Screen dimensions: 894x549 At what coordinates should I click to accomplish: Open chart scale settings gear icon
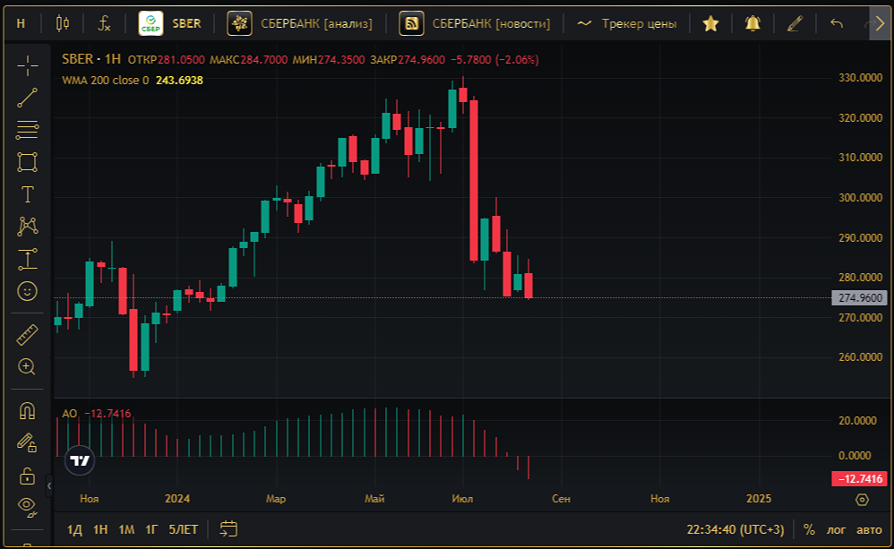862,500
